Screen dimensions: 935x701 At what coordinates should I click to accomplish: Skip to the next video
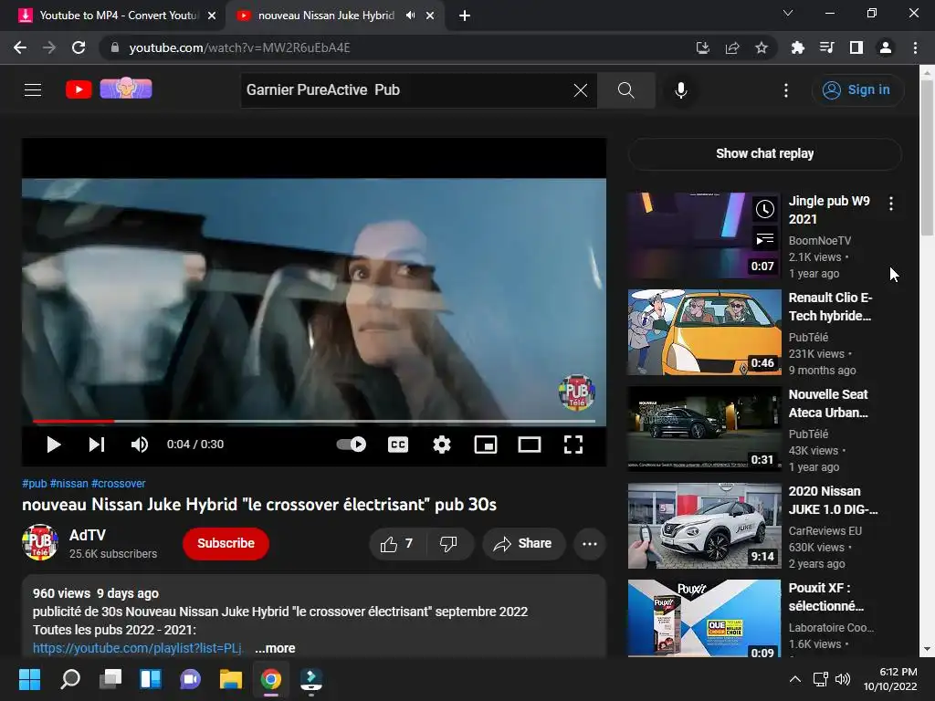97,445
